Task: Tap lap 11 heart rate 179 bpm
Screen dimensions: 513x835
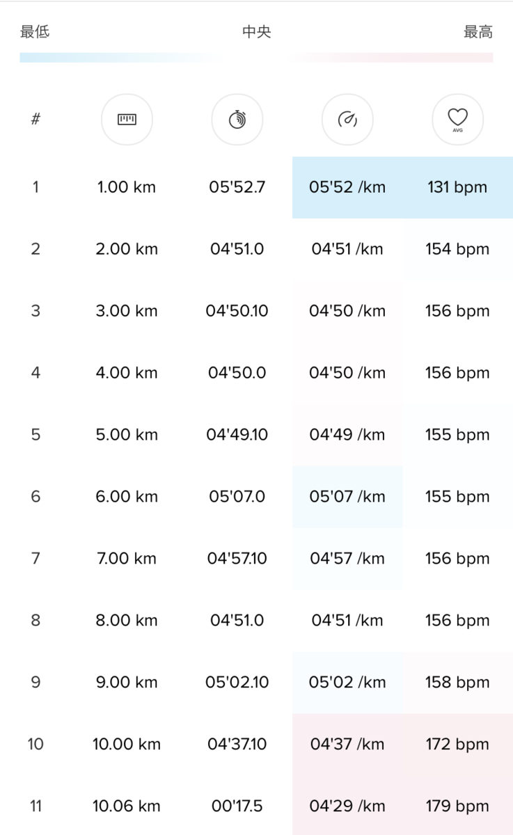Action: tap(457, 806)
